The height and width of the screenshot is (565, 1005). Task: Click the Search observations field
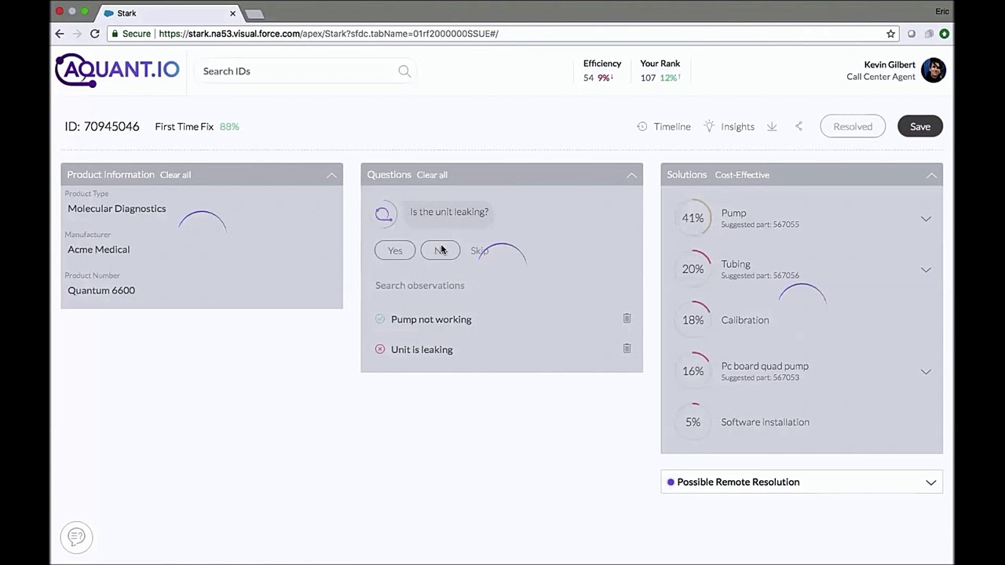(502, 286)
